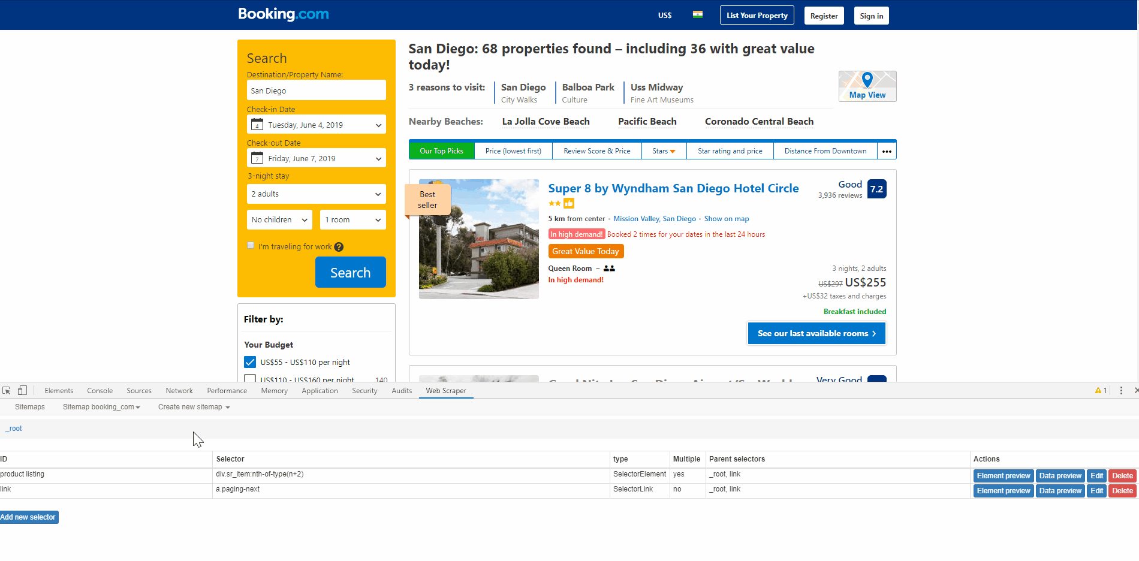Click the Booking.com logo

coord(283,14)
